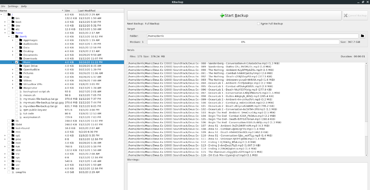370x190 pixels.
Task: Expand the boot folder tree node
Action: click(5, 22)
